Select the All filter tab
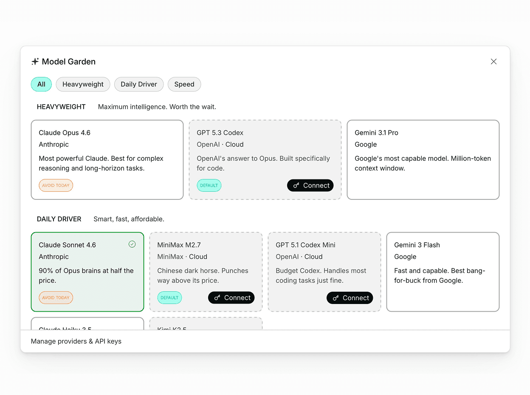 [x=41, y=84]
